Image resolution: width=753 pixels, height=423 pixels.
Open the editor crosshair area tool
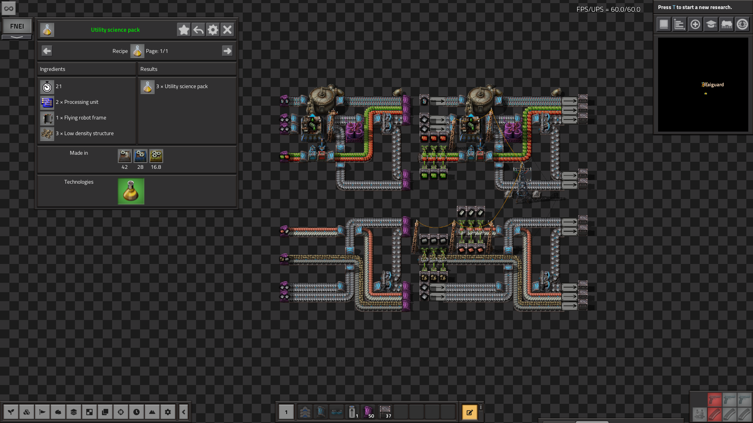(x=121, y=412)
